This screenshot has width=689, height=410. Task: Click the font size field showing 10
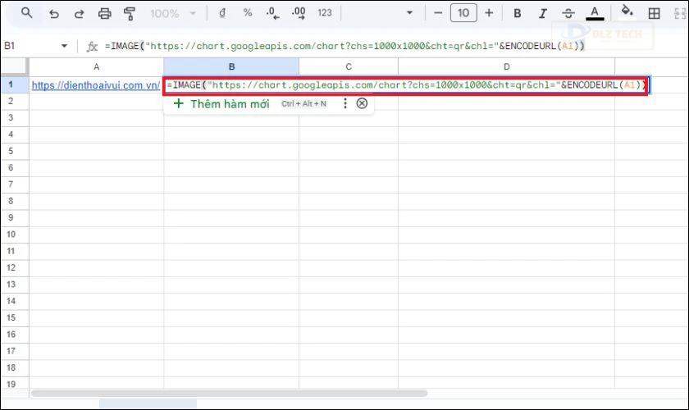[463, 13]
